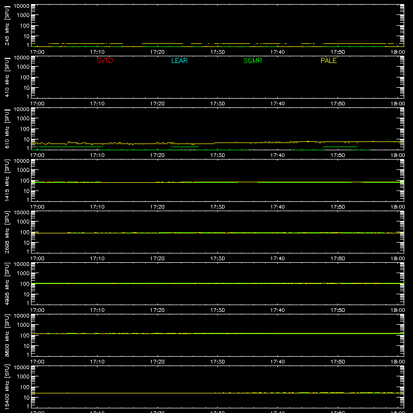
Task: Click the yellow PALE station label
Action: click(328, 60)
